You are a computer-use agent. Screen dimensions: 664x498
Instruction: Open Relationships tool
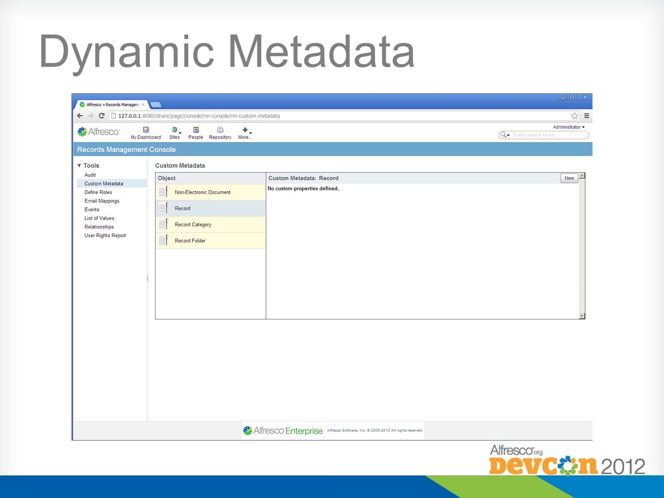99,227
